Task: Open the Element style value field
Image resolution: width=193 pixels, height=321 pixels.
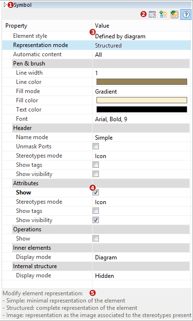Action: [x=142, y=36]
